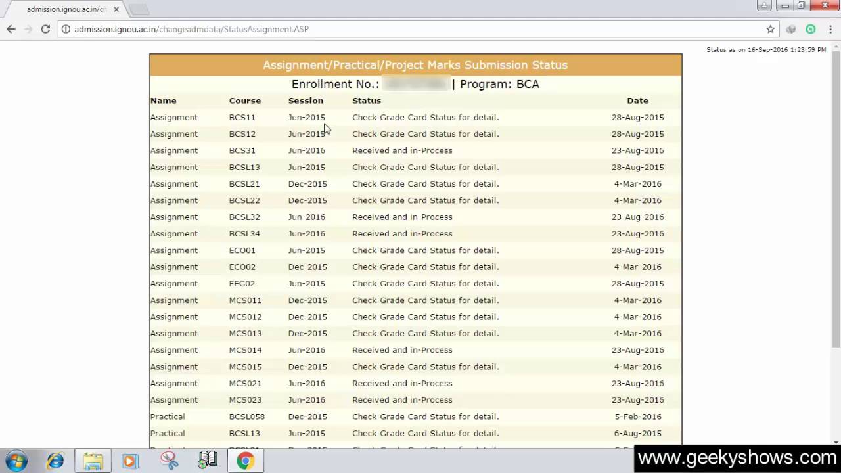Click date '4-Mar-2016' in MCS015 row
The image size is (841, 473).
[x=638, y=367]
